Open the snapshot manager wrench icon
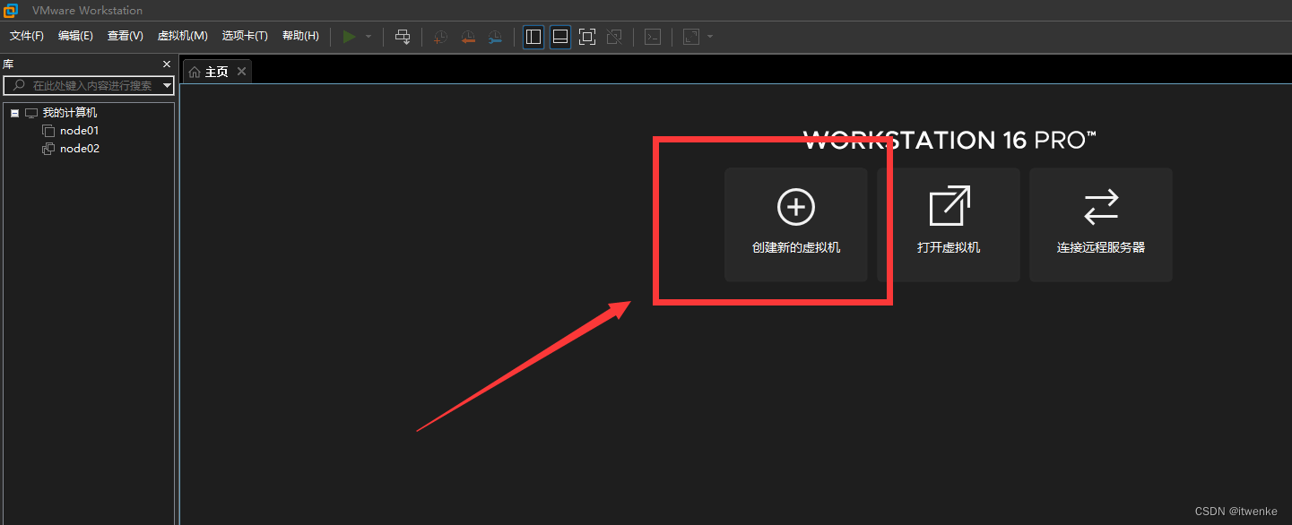The height and width of the screenshot is (525, 1292). (495, 37)
